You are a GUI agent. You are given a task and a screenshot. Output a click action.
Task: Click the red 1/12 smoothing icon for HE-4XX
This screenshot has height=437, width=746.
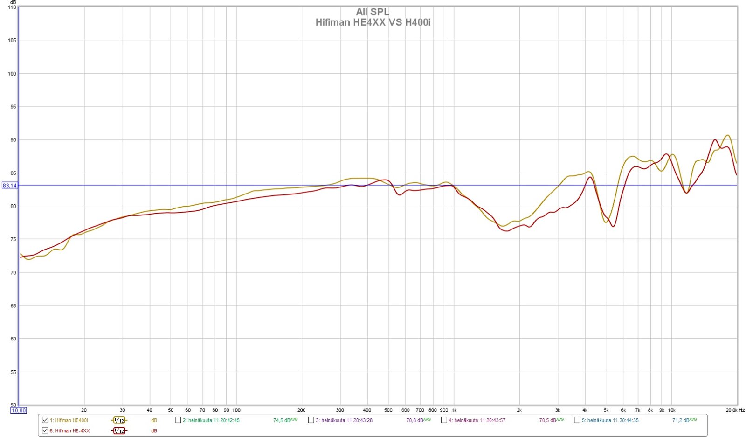pos(119,430)
